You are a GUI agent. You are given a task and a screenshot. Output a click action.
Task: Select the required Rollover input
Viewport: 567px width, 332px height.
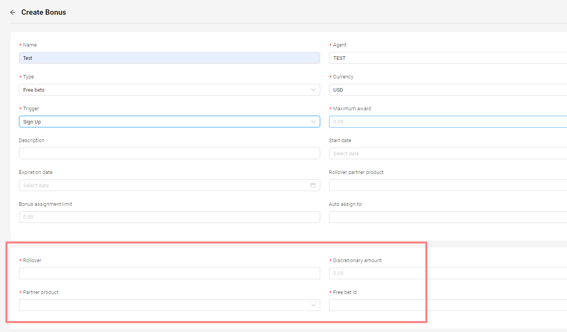(x=170, y=273)
